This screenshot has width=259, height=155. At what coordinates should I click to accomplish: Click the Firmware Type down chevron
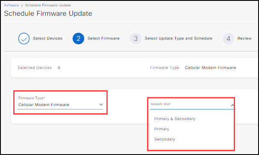[x=101, y=105]
